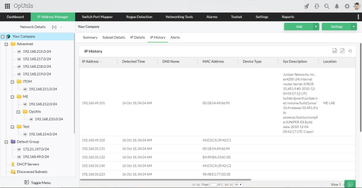Image resolution: width=362 pixels, height=188 pixels.
Task: Open the Settings button dropdown arrow
Action: point(354,26)
